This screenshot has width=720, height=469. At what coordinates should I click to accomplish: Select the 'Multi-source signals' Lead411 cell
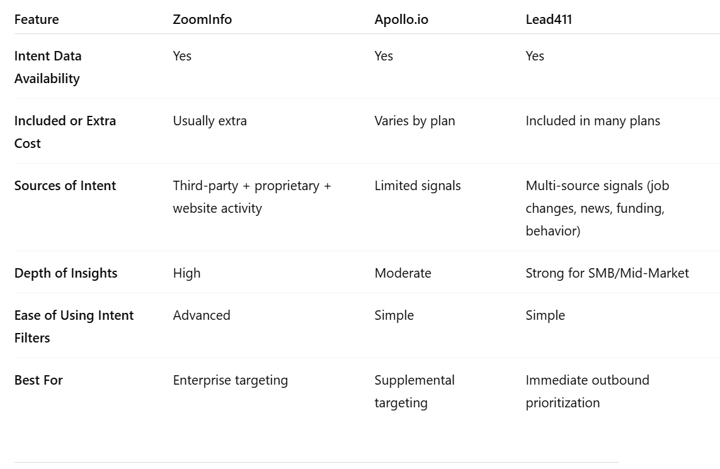coord(597,208)
